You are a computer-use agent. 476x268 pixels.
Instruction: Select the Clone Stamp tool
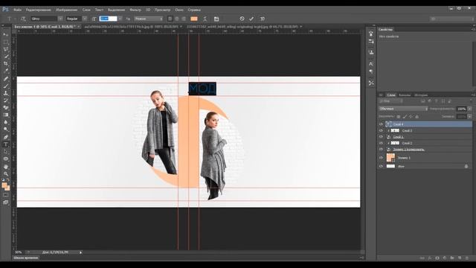6,93
